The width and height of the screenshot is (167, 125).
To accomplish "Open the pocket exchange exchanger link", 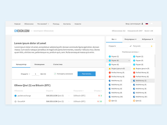I will coord(24,96).
